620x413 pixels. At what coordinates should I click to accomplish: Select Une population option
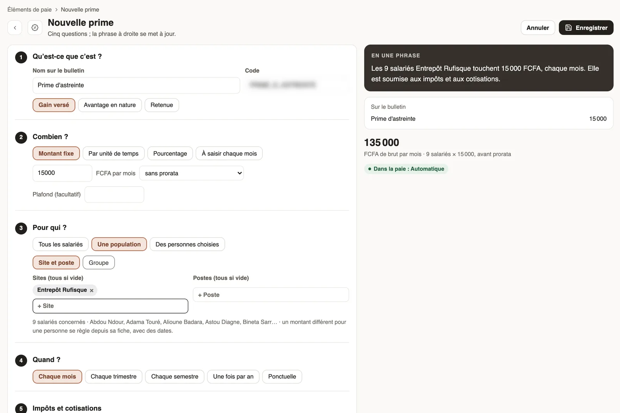(x=119, y=244)
